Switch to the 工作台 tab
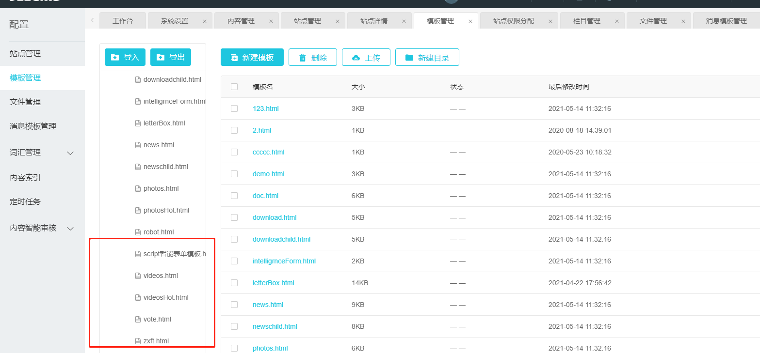Image resolution: width=760 pixels, height=353 pixels. click(x=122, y=21)
